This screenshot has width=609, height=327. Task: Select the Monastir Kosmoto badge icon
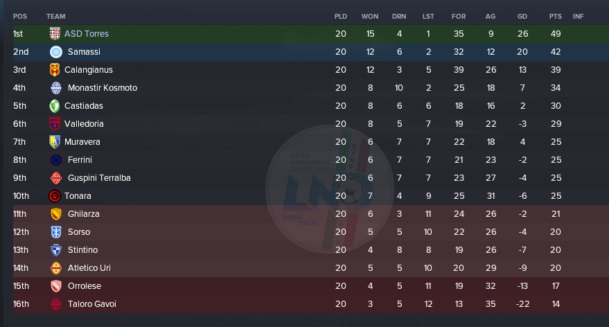[x=56, y=88]
